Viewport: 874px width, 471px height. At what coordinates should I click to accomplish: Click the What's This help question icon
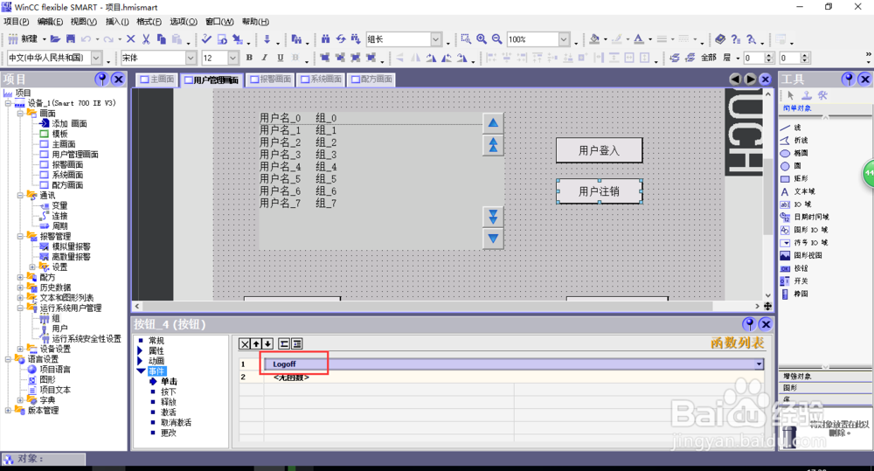(736, 39)
